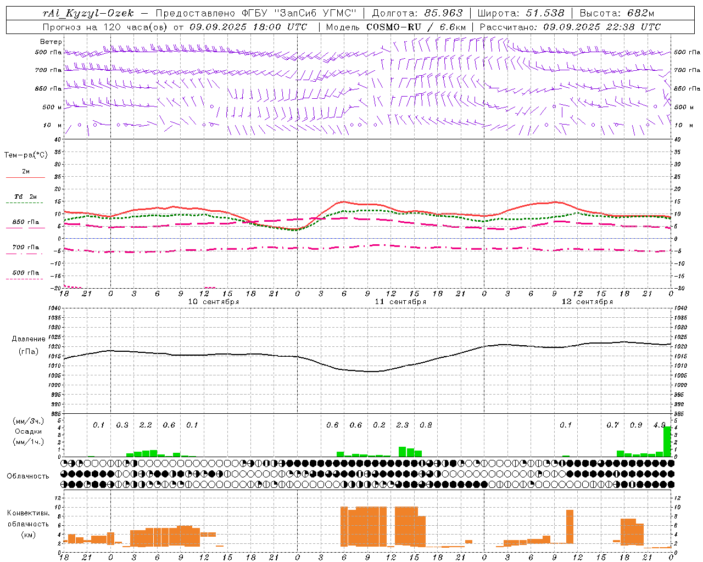This screenshot has width=703, height=562.
Task: Click the 11 сентября date label
Action: [400, 302]
